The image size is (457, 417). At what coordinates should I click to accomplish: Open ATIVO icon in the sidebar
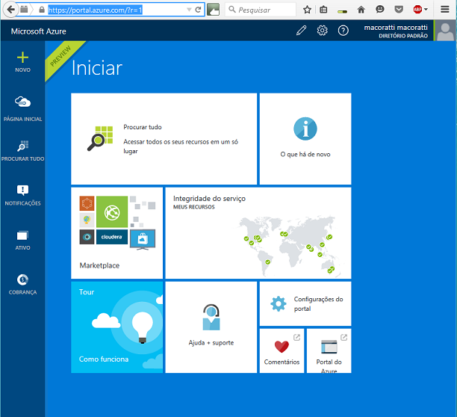22,235
